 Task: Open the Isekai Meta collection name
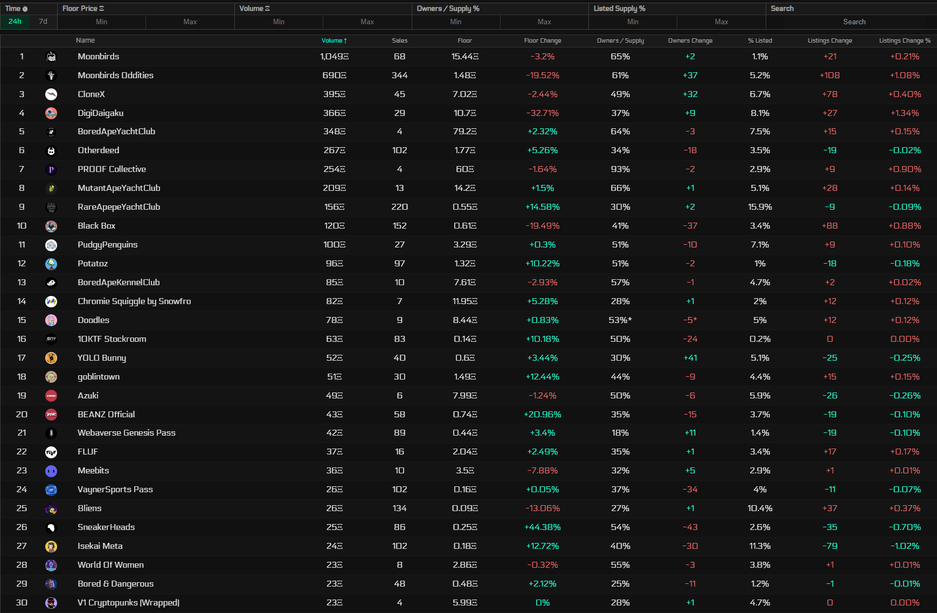tap(100, 546)
